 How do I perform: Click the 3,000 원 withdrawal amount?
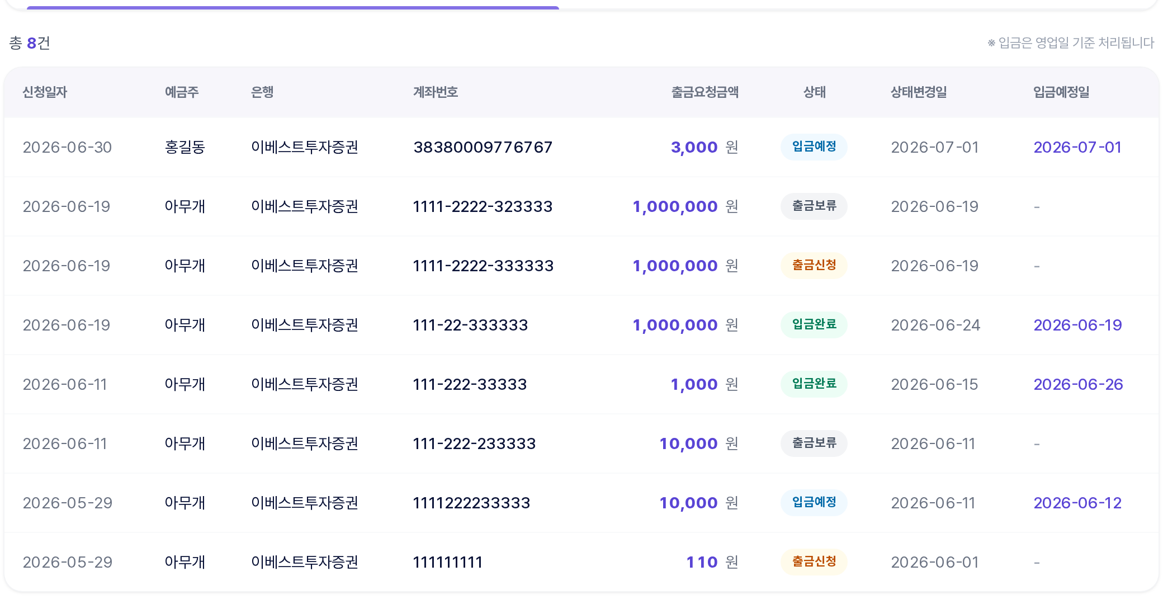point(705,147)
